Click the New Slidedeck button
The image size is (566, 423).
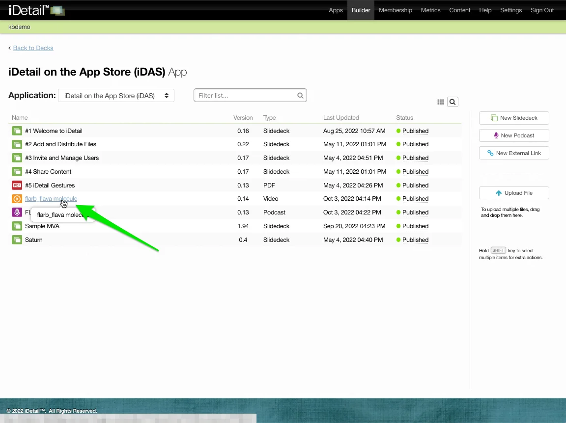tap(514, 118)
